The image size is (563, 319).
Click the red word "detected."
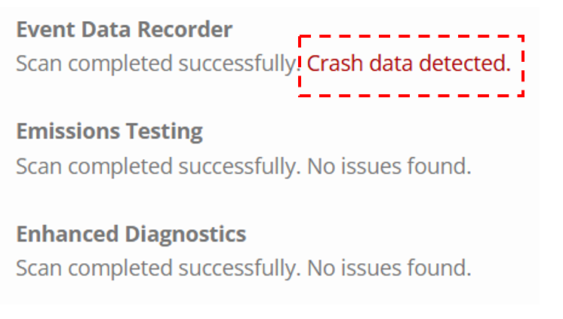tap(465, 63)
